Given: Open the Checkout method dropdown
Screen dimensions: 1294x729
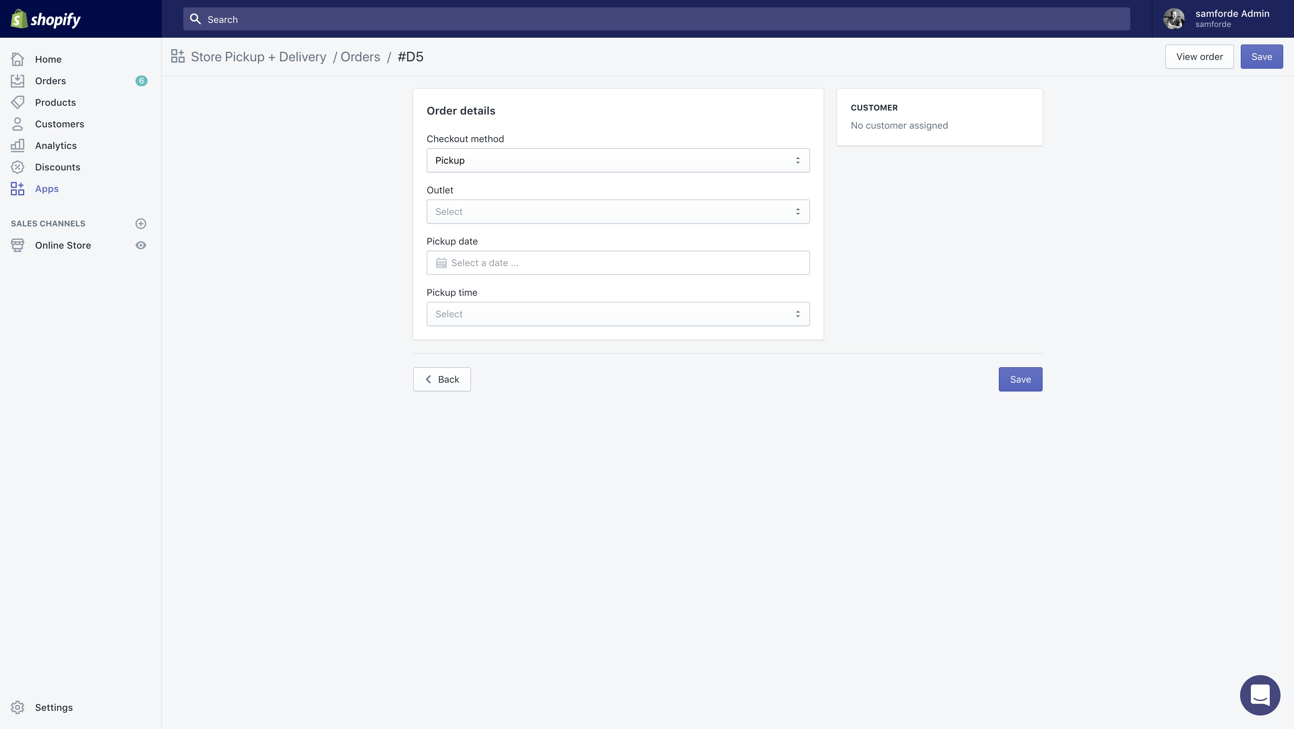Looking at the screenshot, I should [618, 161].
